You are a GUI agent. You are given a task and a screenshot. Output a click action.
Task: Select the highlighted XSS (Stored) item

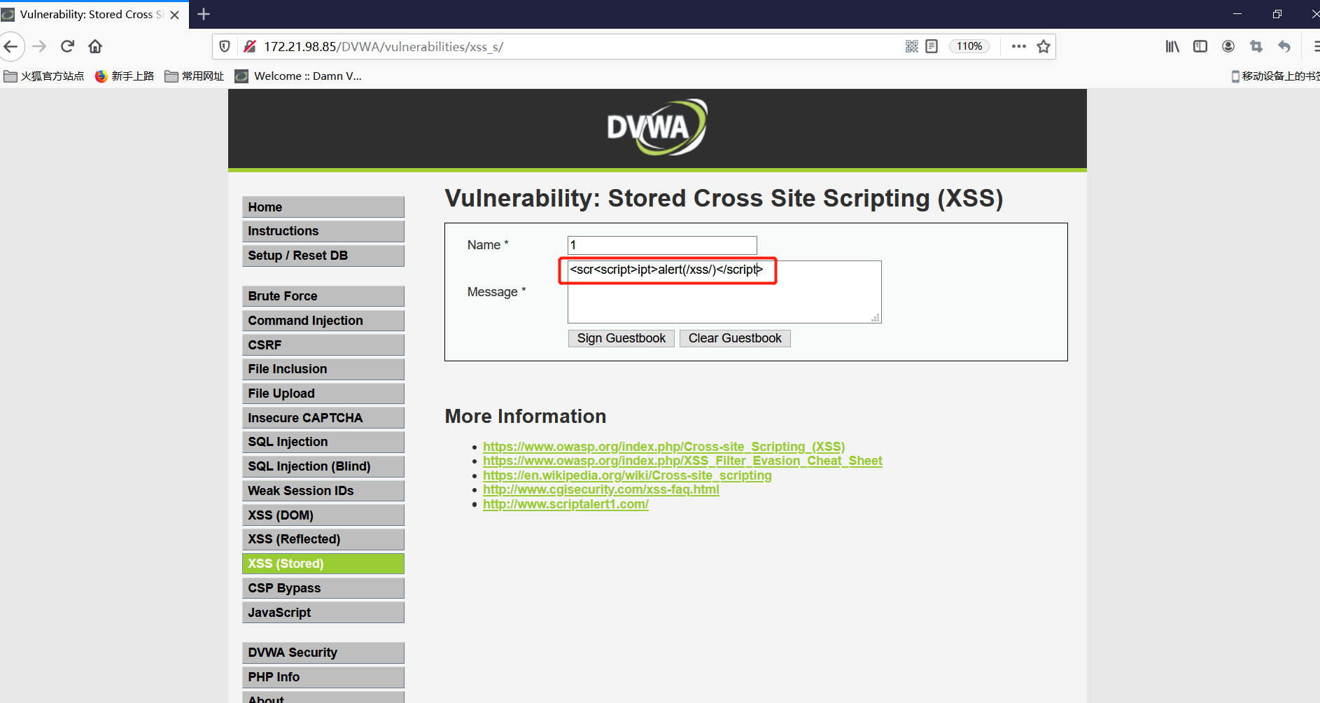click(x=323, y=564)
